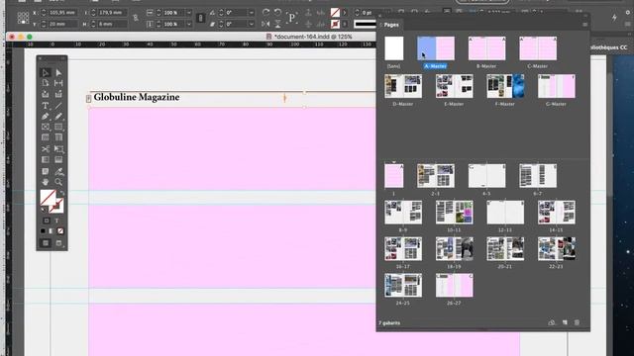This screenshot has height=356, width=634.
Task: Select the Line tool
Action: point(58,106)
